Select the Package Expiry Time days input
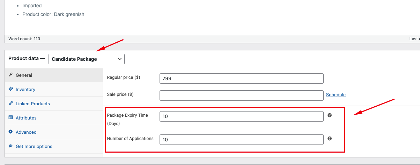The height and width of the screenshot is (165, 420). (x=241, y=116)
